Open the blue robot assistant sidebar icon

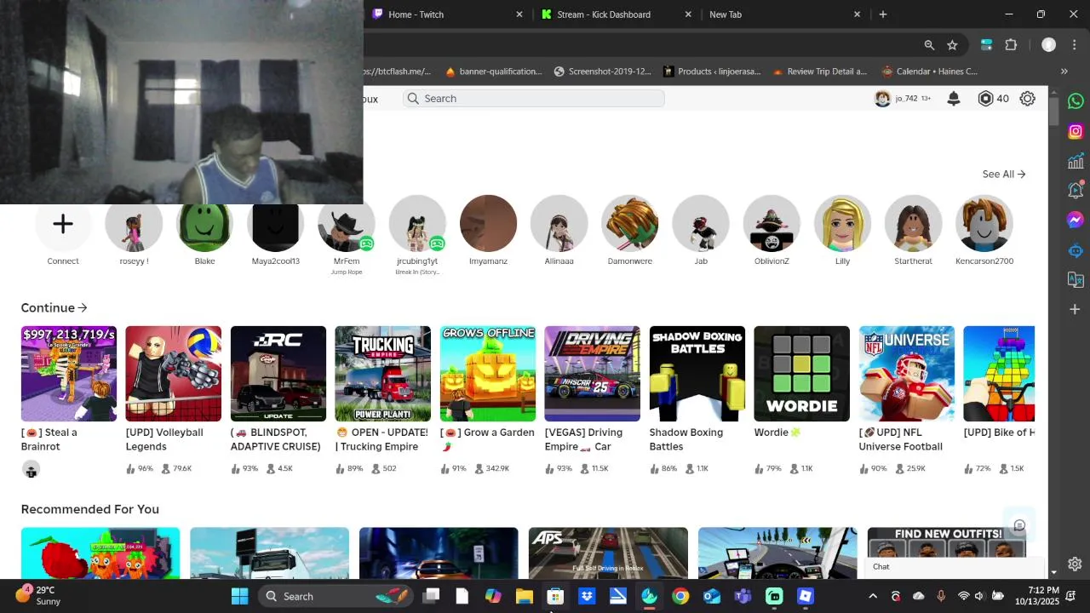[1076, 250]
